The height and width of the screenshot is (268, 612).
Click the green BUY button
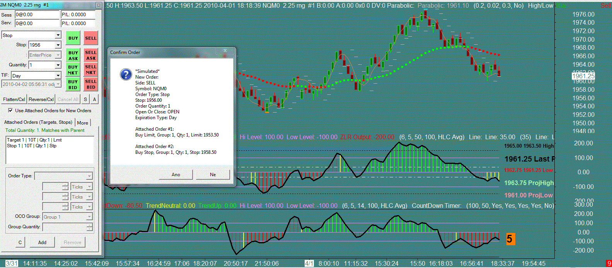(x=73, y=38)
